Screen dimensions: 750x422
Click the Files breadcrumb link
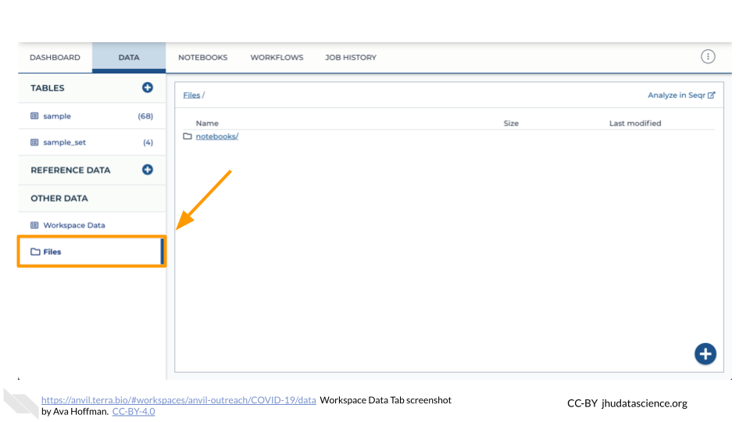tap(191, 95)
